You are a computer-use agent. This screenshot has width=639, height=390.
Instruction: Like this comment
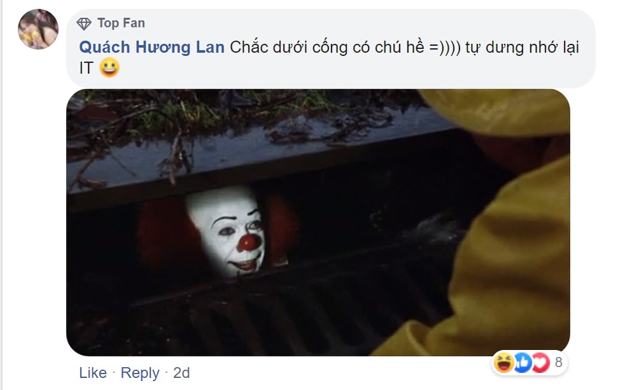pyautogui.click(x=93, y=372)
